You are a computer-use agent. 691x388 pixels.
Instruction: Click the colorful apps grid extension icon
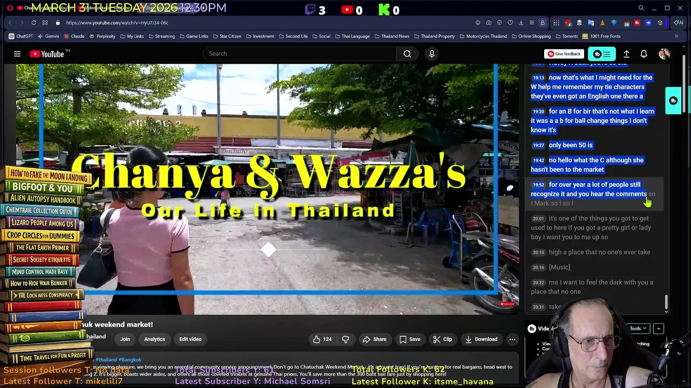(557, 23)
